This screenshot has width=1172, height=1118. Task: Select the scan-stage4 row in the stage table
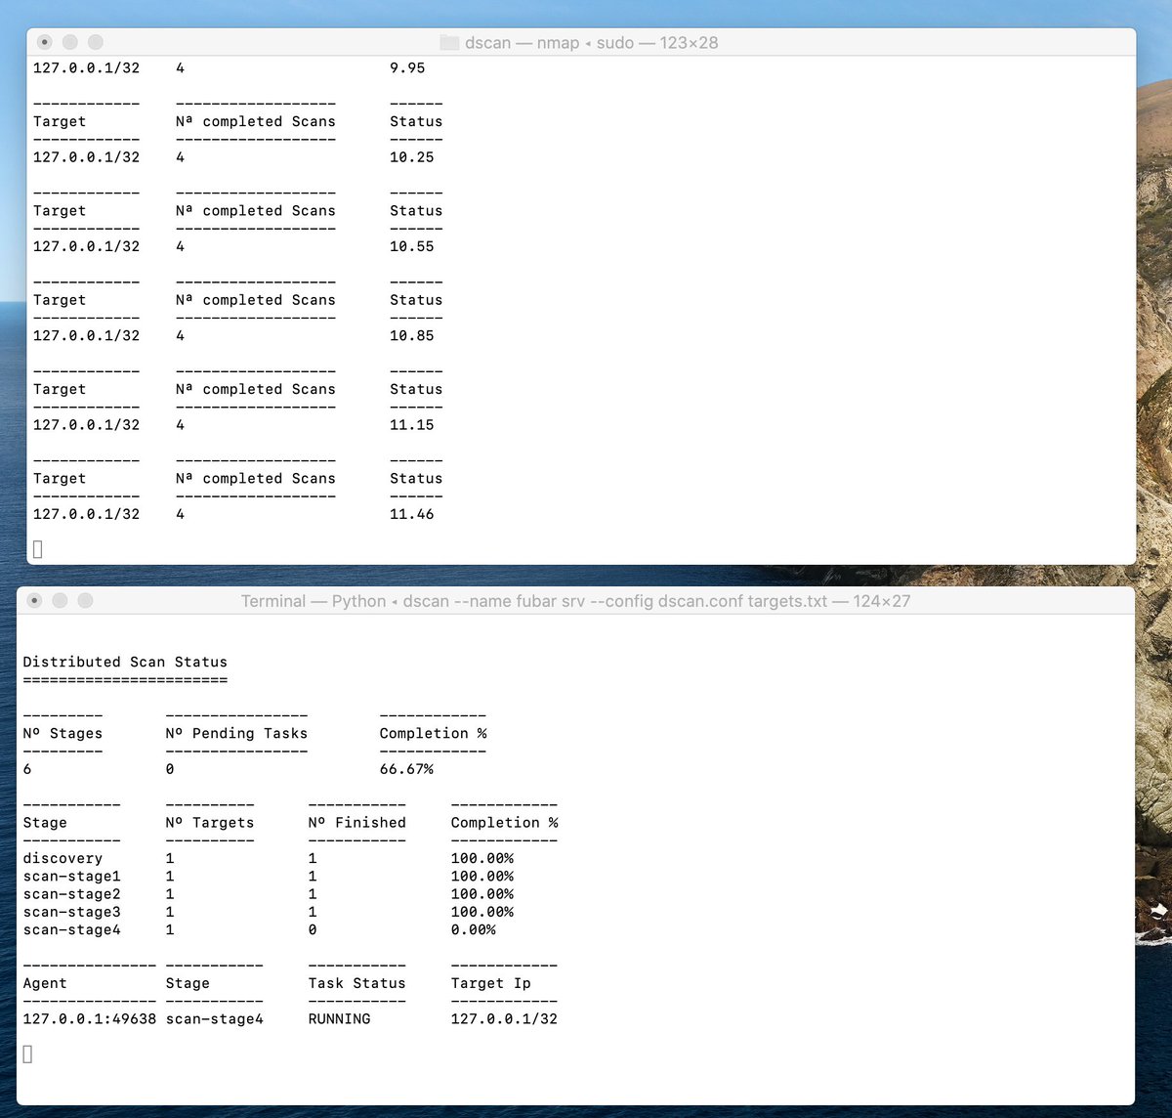[x=71, y=929]
